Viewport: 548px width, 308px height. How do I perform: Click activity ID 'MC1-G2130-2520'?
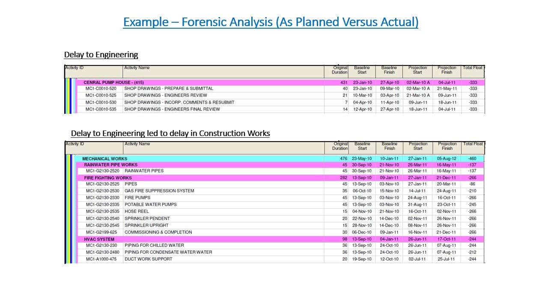(103, 171)
